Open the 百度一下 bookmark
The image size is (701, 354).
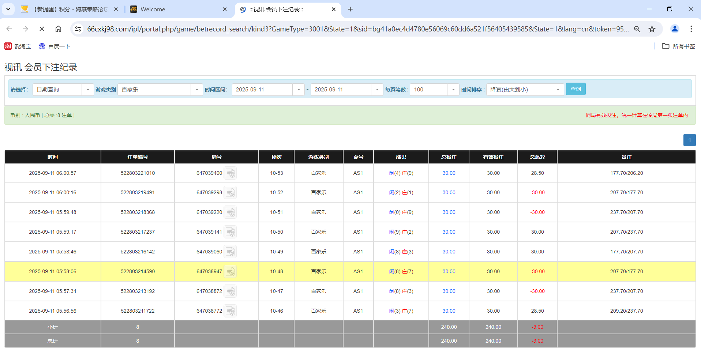[x=54, y=46]
